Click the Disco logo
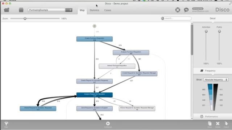232x130 pixels. pos(222,10)
